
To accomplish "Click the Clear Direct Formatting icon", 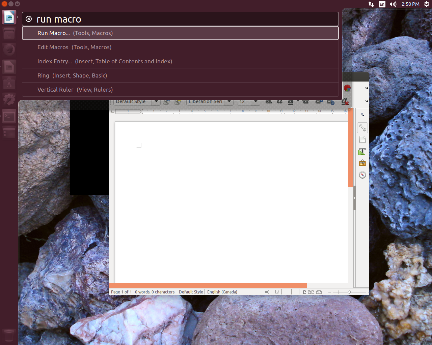I will (x=345, y=101).
